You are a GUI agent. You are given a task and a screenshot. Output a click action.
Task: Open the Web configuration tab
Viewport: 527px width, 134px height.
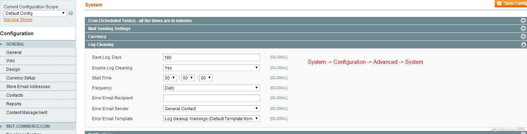coord(38,60)
